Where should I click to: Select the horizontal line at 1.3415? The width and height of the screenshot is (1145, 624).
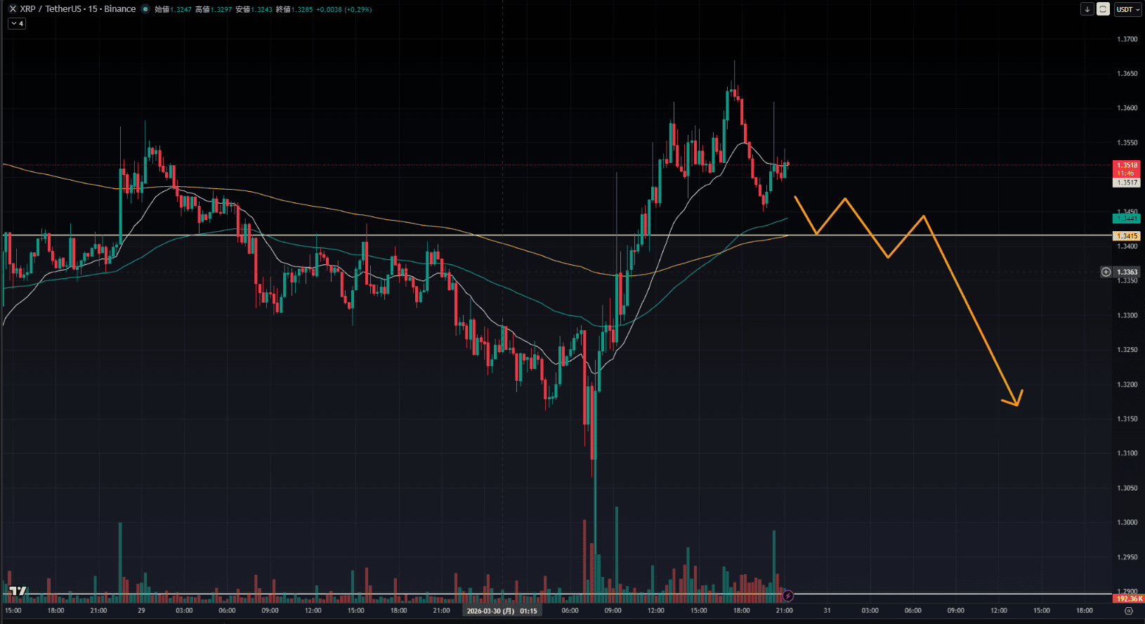pyautogui.click(x=421, y=235)
